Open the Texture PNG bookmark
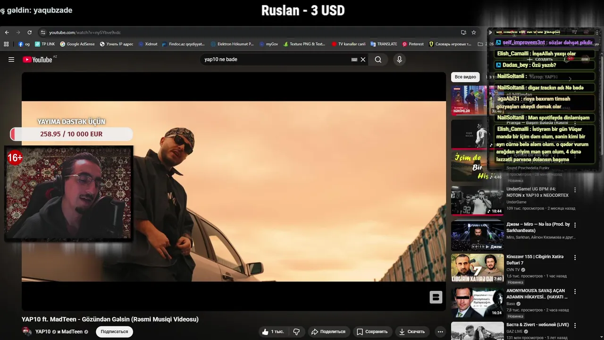The height and width of the screenshot is (340, 604). pyautogui.click(x=304, y=44)
